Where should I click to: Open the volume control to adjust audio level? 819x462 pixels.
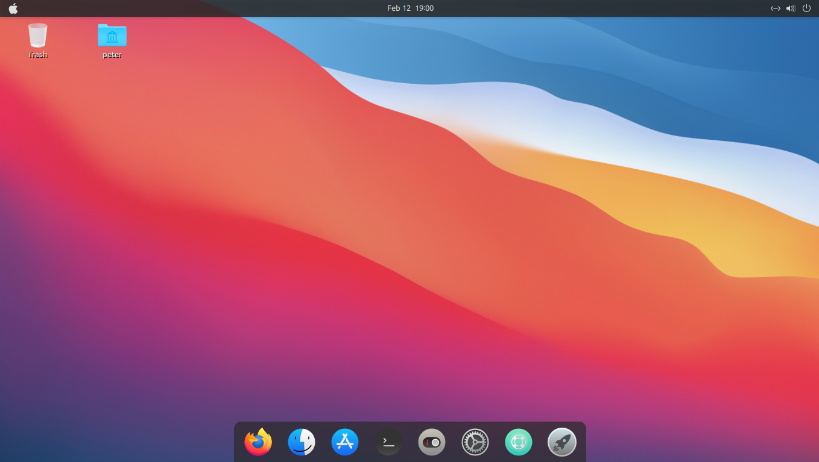[790, 8]
